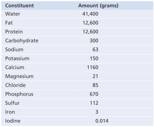Screen dimensions: 154x127
Task: Select the Carbohydrate row label
Action: coord(22,41)
